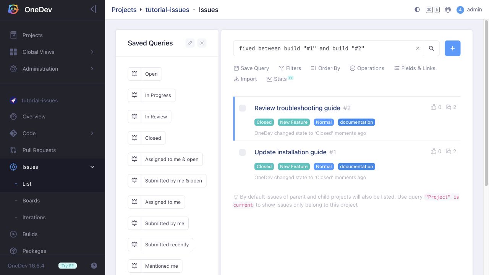Open the Fields & Links dropdown
Viewport: 489px width, 275px height.
415,68
